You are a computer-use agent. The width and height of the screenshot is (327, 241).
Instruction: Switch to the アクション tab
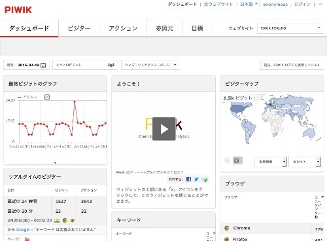pos(123,28)
